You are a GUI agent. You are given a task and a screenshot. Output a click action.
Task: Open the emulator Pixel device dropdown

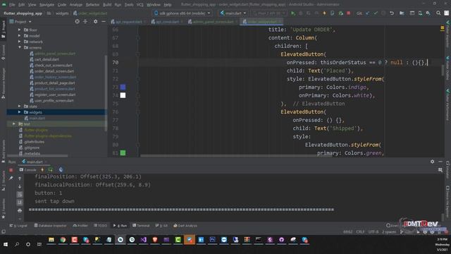[x=268, y=13]
